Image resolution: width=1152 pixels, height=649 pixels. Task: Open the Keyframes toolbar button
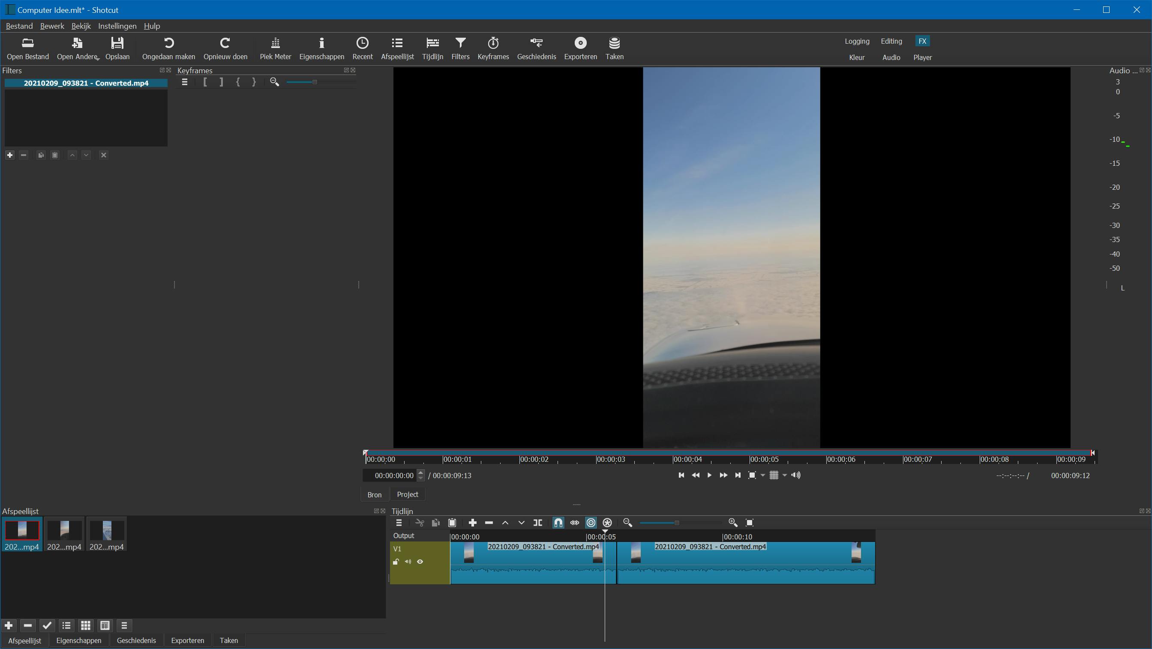(493, 48)
